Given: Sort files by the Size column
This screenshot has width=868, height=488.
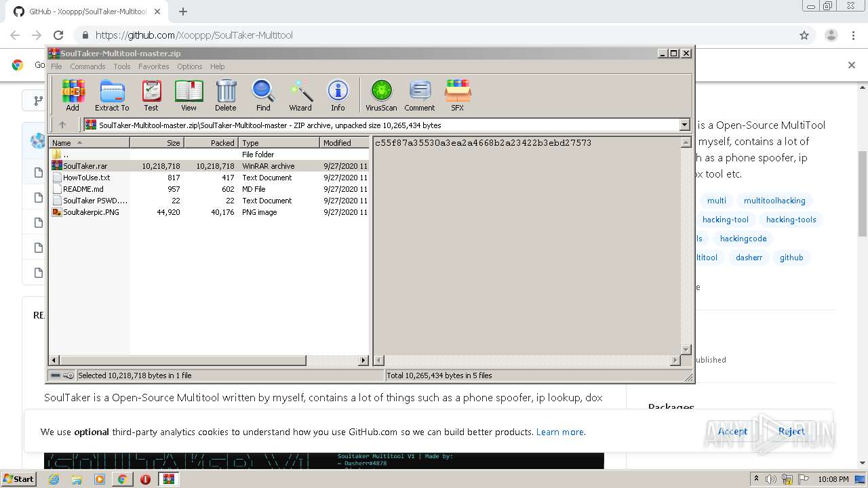Looking at the screenshot, I should (x=157, y=143).
